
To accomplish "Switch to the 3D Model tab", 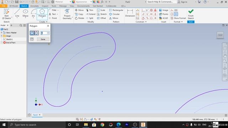I will tap(14, 6).
